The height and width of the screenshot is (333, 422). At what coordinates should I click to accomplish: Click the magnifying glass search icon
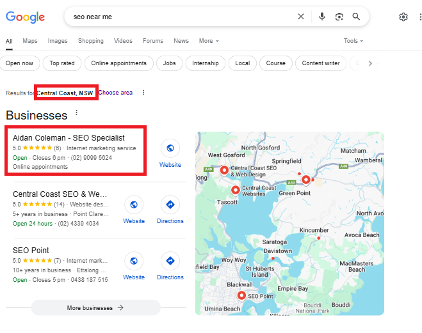[x=356, y=17]
